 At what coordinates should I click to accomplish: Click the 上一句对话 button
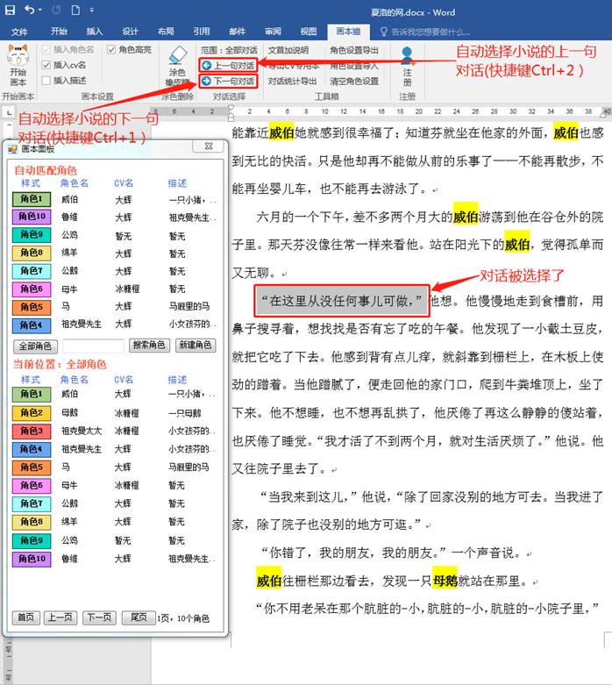click(x=229, y=66)
